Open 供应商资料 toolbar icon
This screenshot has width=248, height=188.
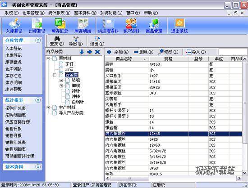[x=108, y=26]
